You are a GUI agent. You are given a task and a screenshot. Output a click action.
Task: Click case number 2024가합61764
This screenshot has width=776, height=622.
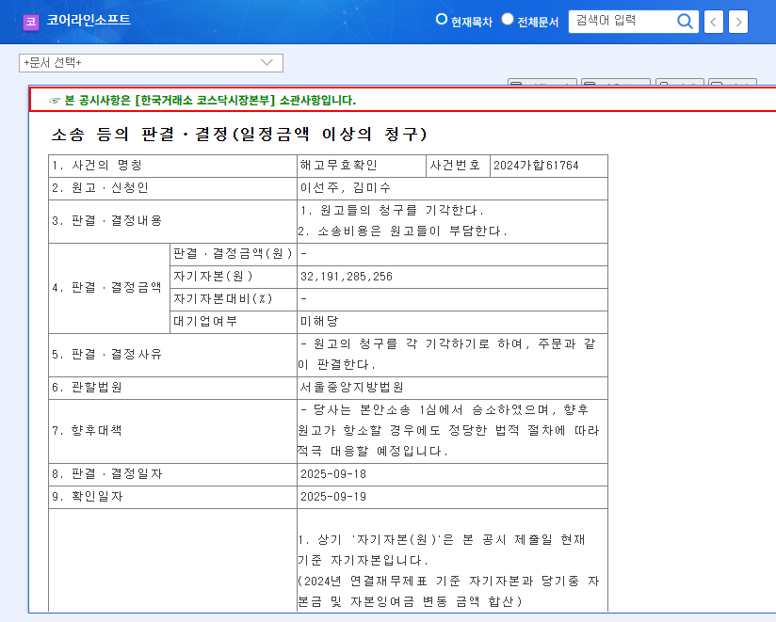point(536,165)
